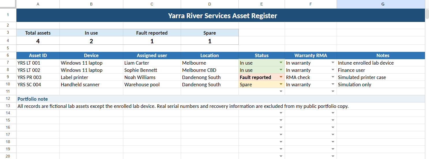
Task: Select row 9 header
Action: [x=8, y=77]
